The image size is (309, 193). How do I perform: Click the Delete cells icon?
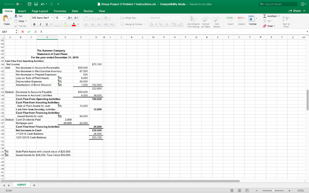[x=241, y=18]
